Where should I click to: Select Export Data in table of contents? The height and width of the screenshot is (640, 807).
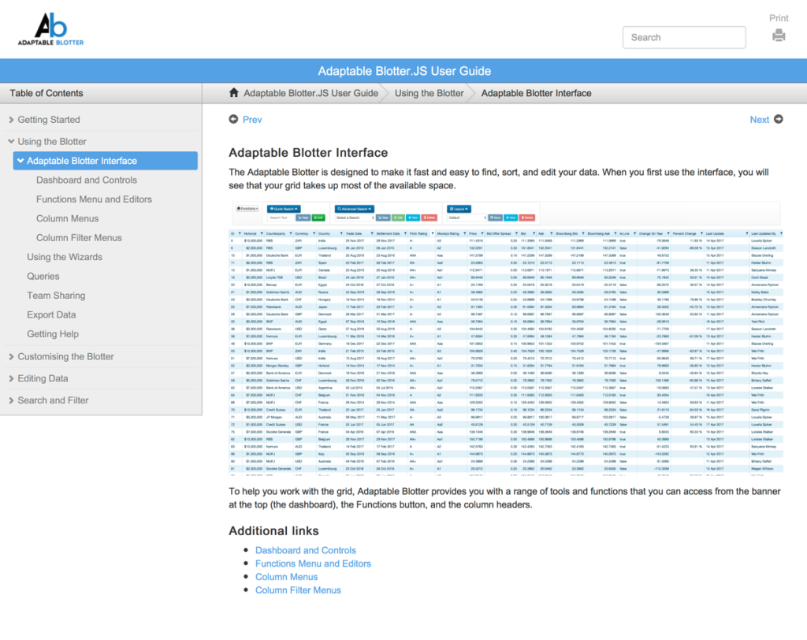(51, 315)
